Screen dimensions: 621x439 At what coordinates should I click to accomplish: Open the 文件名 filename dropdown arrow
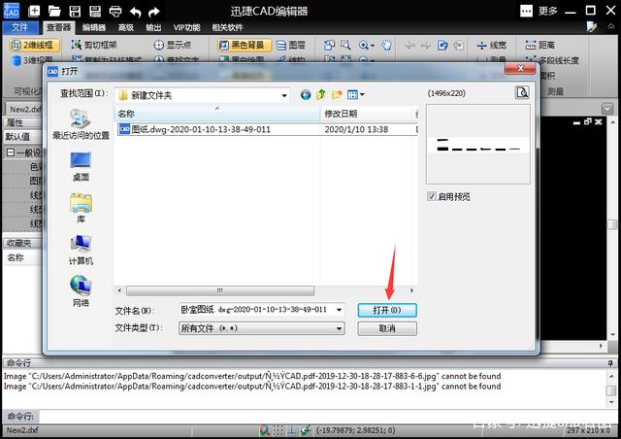tap(340, 310)
